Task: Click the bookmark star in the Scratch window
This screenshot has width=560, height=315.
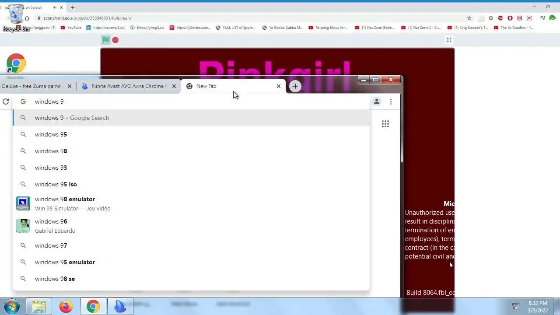Action: (469, 18)
